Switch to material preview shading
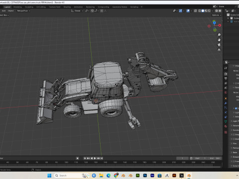The height and width of the screenshot is (179, 239). (x=206, y=11)
